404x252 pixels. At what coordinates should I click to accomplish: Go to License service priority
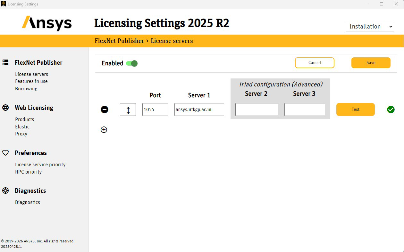(40, 165)
